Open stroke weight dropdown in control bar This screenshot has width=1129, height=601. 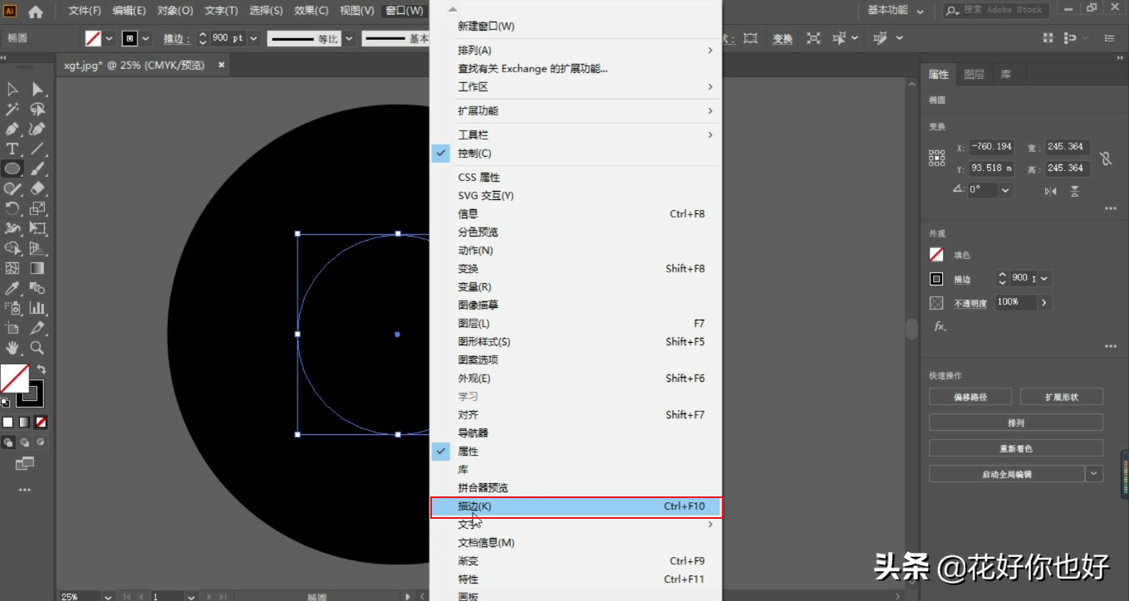click(253, 38)
